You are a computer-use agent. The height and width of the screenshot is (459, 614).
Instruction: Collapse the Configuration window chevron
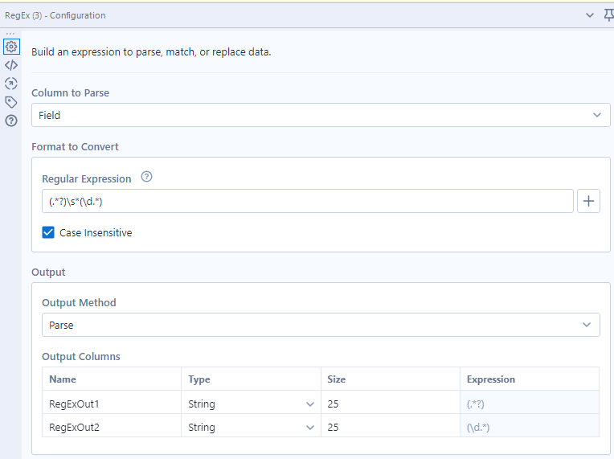(x=591, y=15)
